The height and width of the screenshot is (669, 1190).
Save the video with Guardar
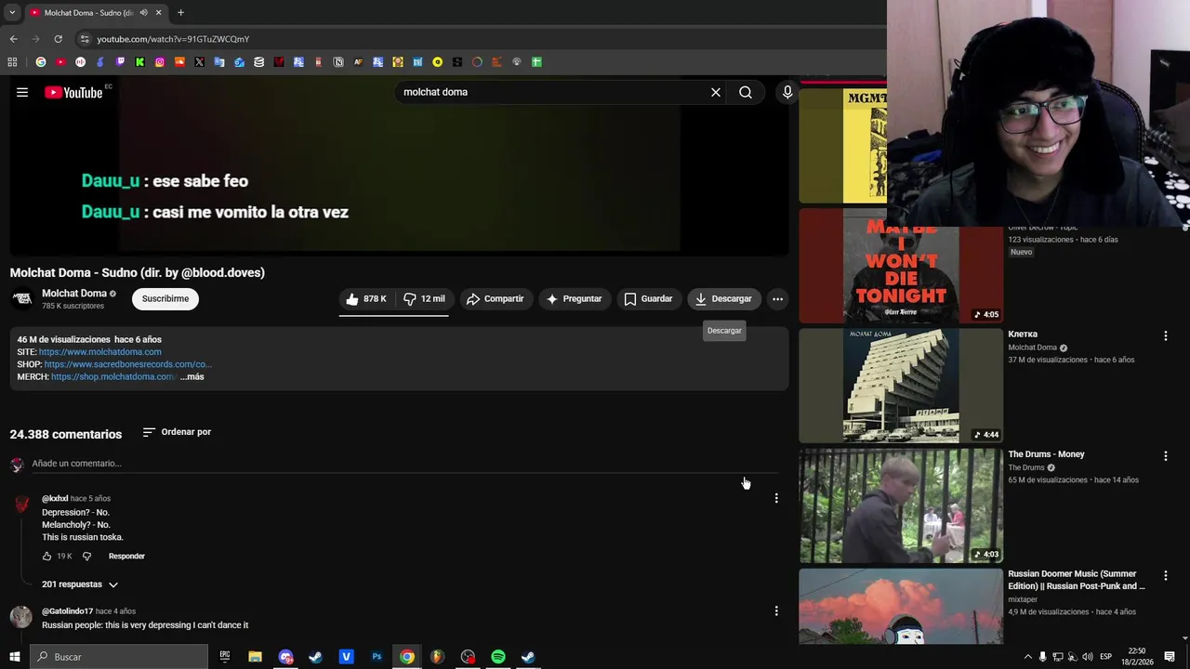[x=648, y=298]
